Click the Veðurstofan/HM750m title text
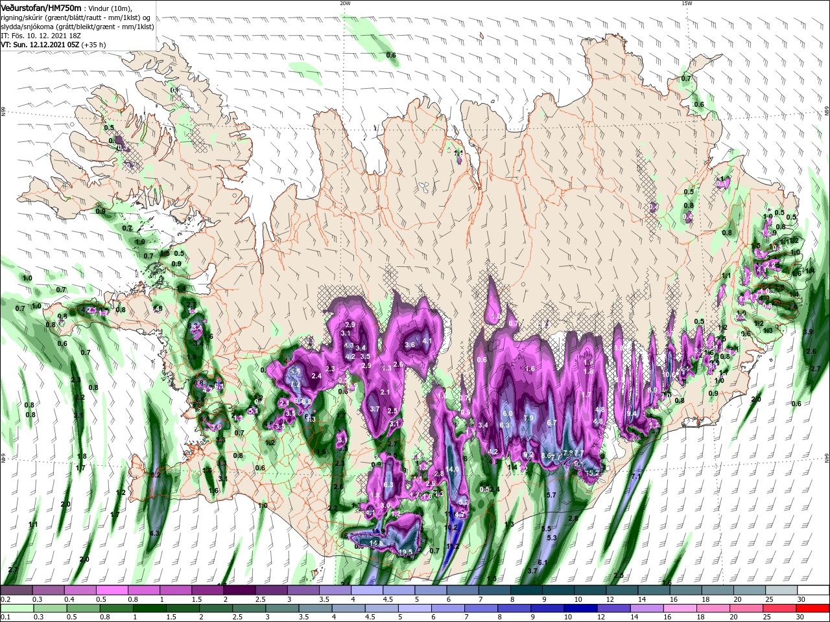Image resolution: width=830 pixels, height=622 pixels. coord(41,7)
